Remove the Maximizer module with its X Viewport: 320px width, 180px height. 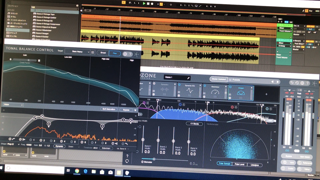pos(226,87)
